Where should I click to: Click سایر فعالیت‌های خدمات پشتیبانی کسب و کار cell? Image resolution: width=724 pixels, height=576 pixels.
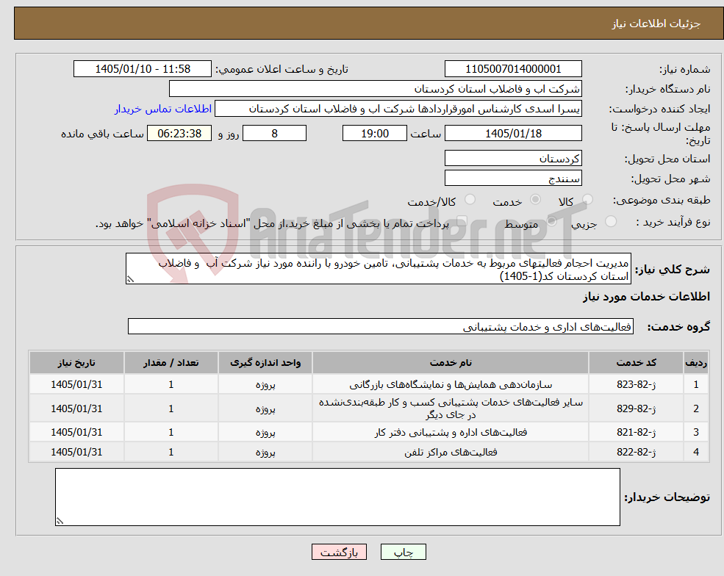[x=451, y=408]
